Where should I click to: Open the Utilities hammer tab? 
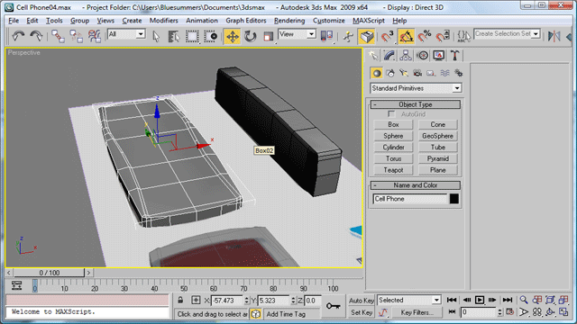[454, 56]
